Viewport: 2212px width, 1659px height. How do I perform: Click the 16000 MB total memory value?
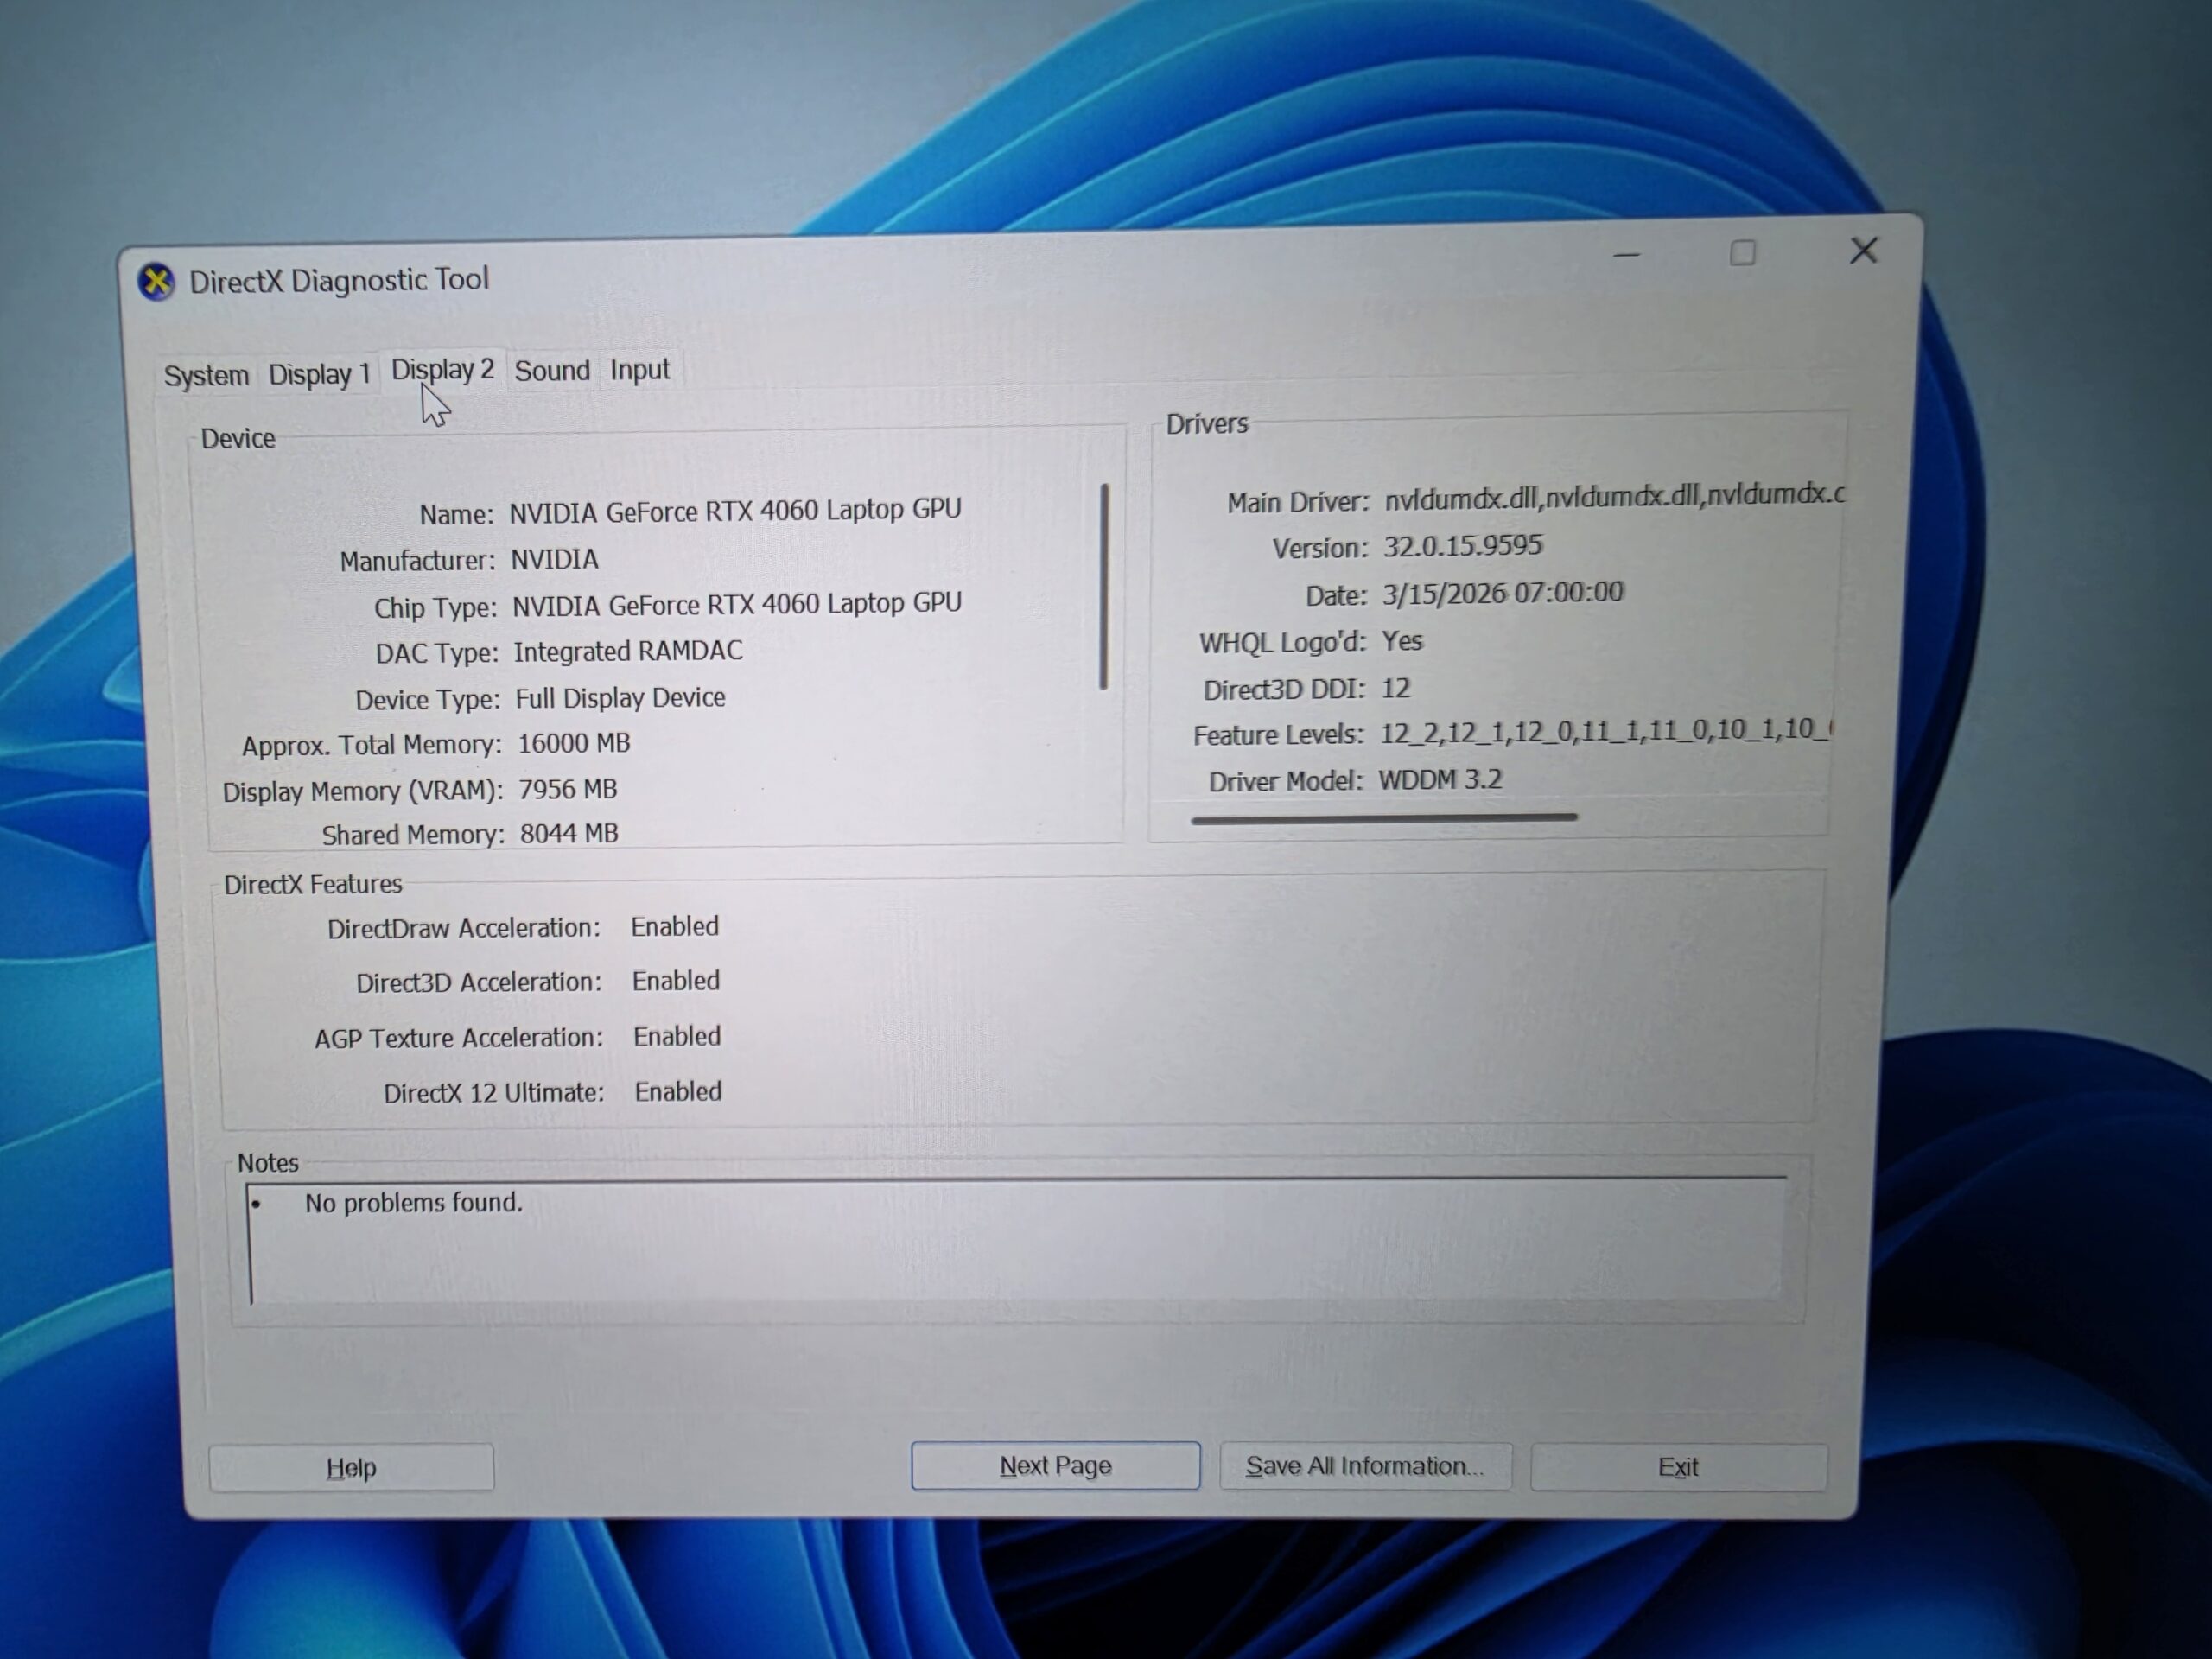click(574, 743)
